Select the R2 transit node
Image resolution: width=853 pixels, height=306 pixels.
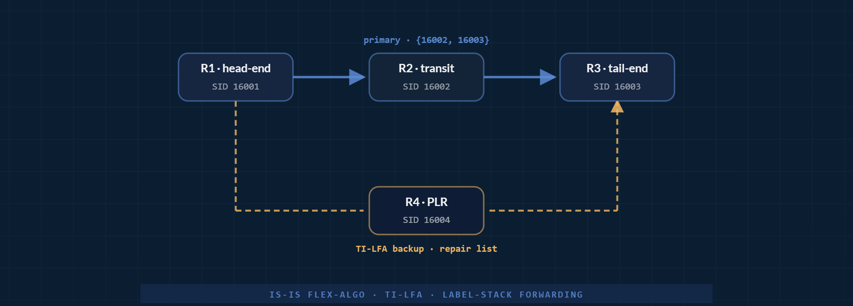(426, 77)
